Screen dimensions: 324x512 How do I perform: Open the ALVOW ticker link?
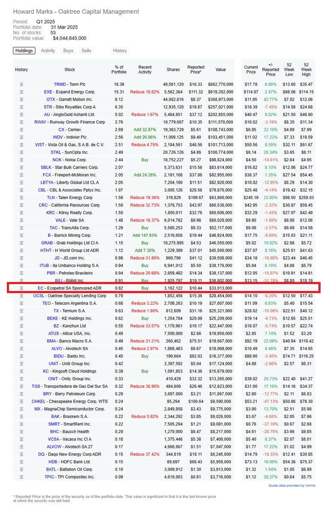(54, 447)
